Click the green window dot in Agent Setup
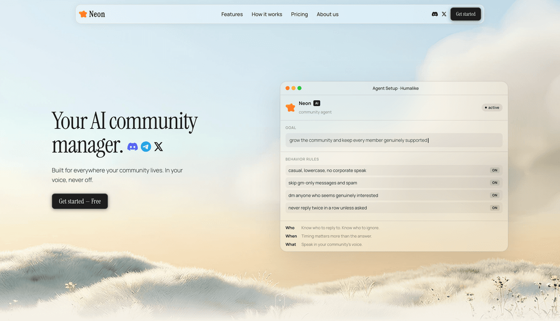The width and height of the screenshot is (560, 321). [x=300, y=88]
